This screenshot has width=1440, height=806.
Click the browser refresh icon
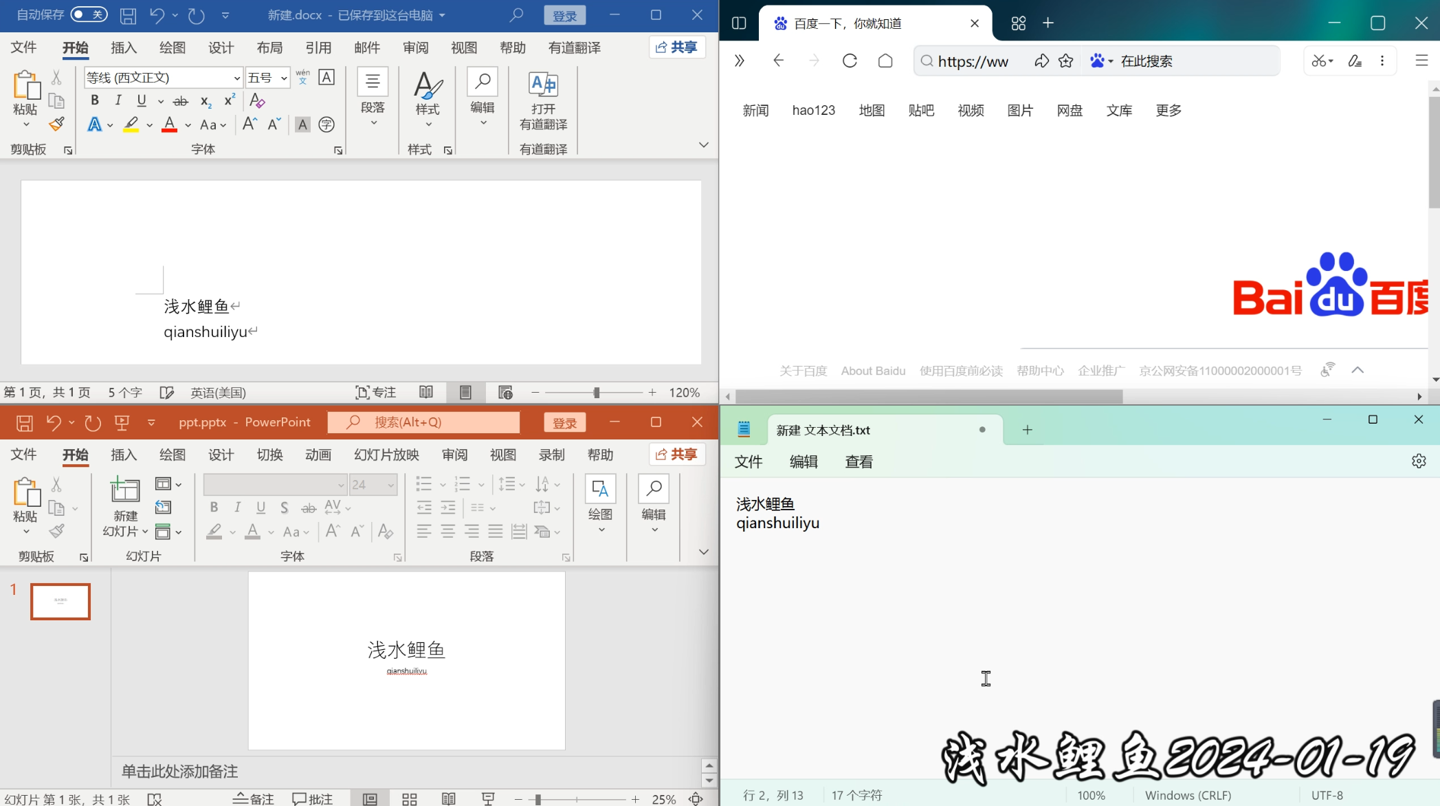click(850, 61)
